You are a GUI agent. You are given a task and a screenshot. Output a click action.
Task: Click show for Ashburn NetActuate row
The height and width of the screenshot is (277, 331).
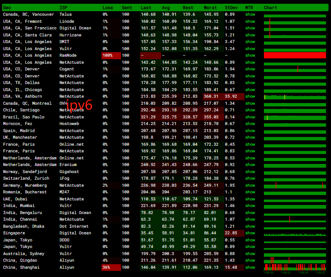tap(250, 96)
